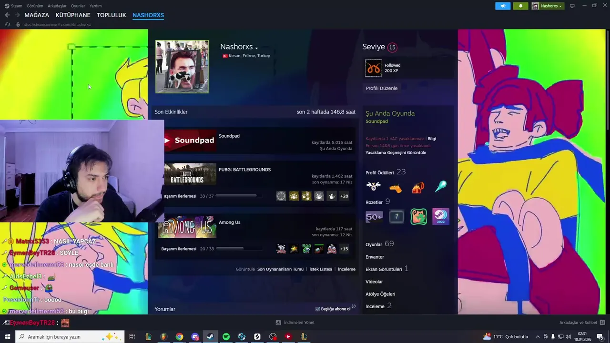
Task: Click the green creature badge icon
Action: pos(418,217)
